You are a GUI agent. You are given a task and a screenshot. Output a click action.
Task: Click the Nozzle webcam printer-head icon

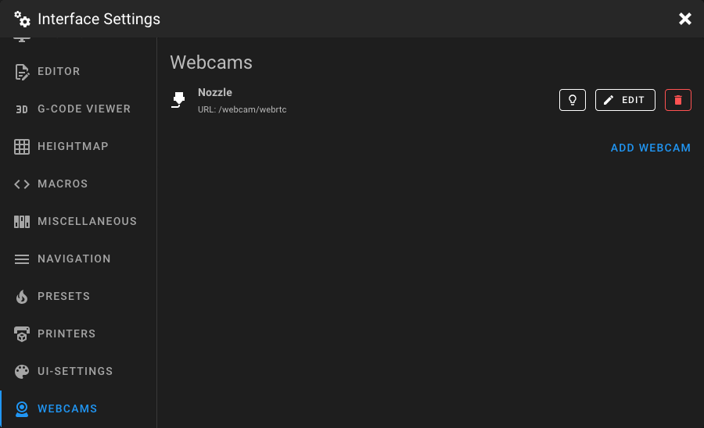point(178,100)
